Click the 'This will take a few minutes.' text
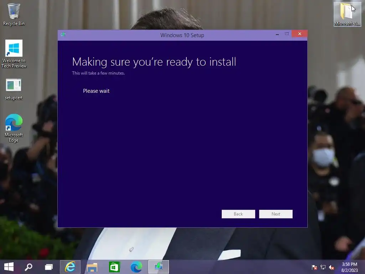The width and height of the screenshot is (365, 274). [x=98, y=73]
